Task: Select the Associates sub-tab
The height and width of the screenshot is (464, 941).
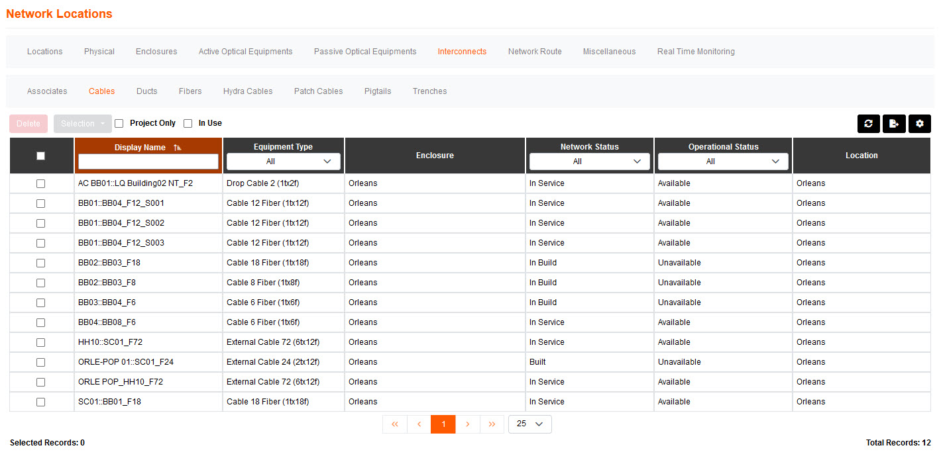Action: (47, 91)
